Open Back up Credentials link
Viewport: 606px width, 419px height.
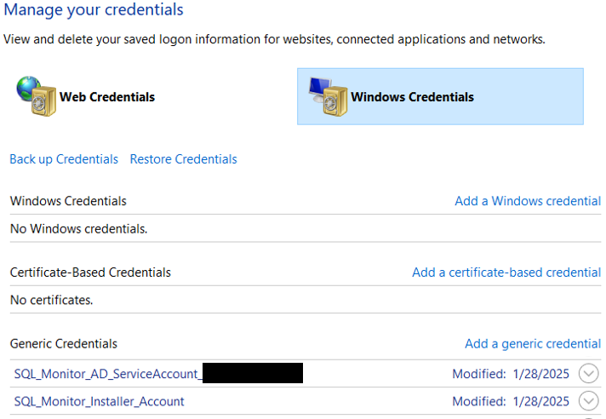[64, 159]
